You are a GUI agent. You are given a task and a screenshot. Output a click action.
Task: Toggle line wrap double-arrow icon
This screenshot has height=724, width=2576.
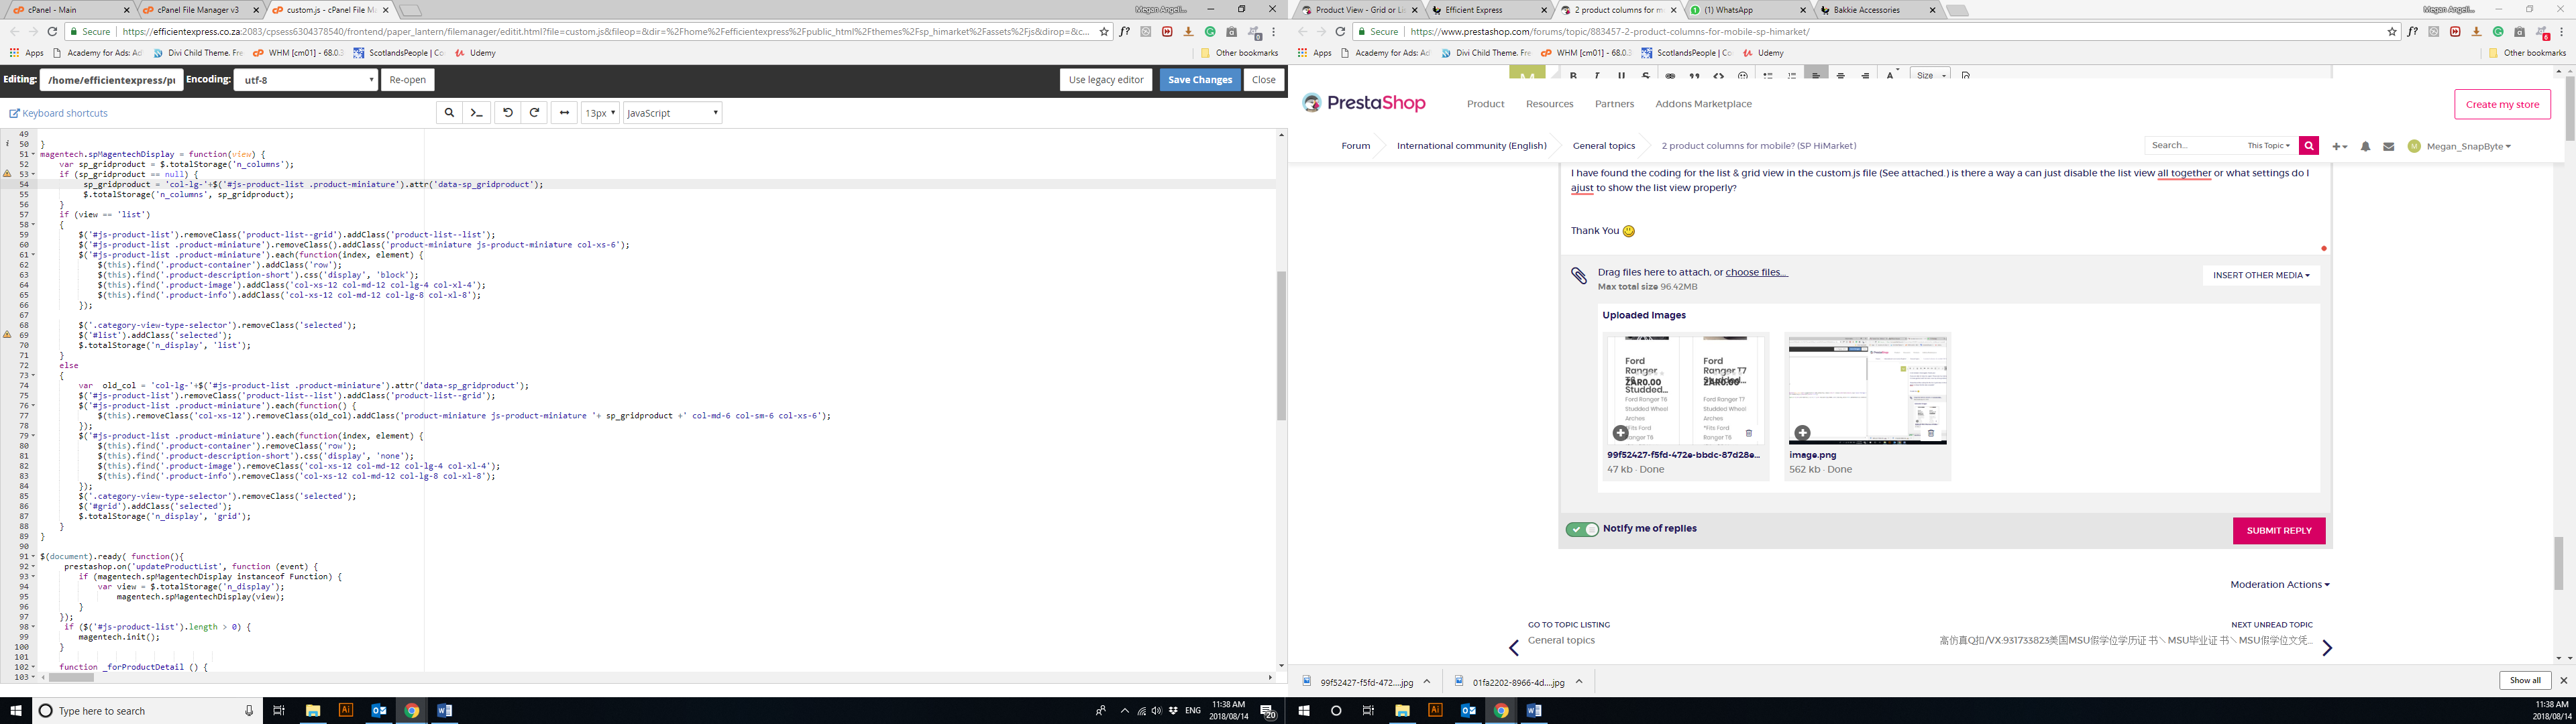[564, 113]
